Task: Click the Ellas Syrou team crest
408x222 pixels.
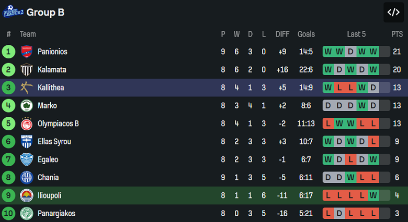Action: pyautogui.click(x=27, y=142)
